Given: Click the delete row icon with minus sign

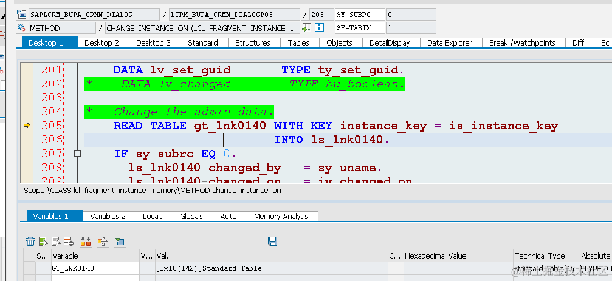Looking at the screenshot, I should tap(69, 242).
